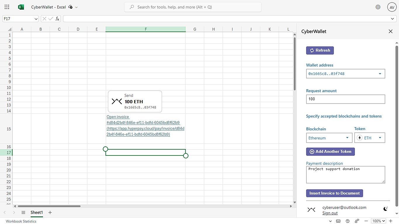Click Workbook Statistics in status bar

click(21, 221)
